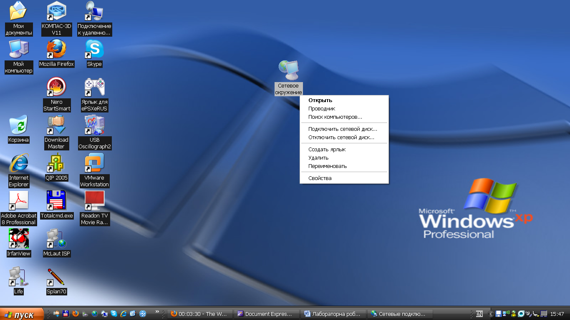570x320 pixels.
Task: Choose Отключить сетевой диск... entry
Action: click(x=344, y=137)
